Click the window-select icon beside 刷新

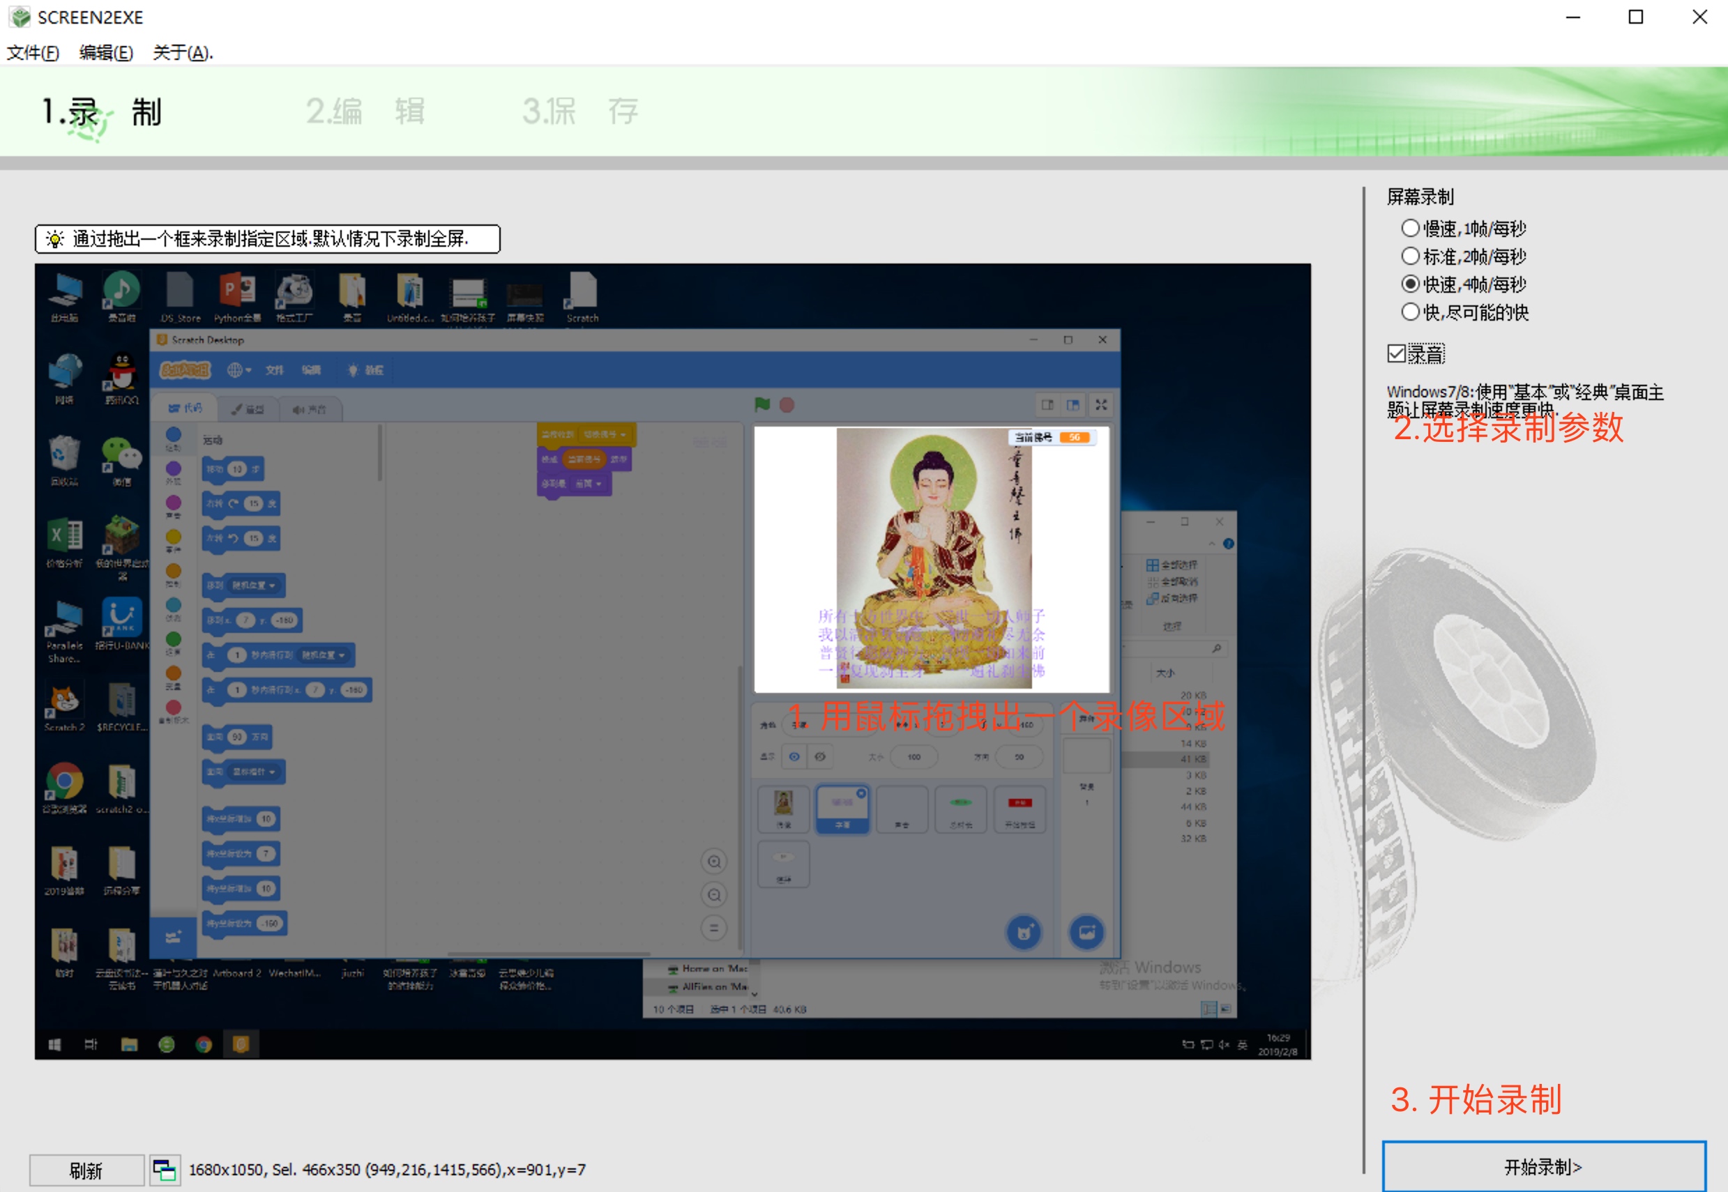click(x=165, y=1170)
